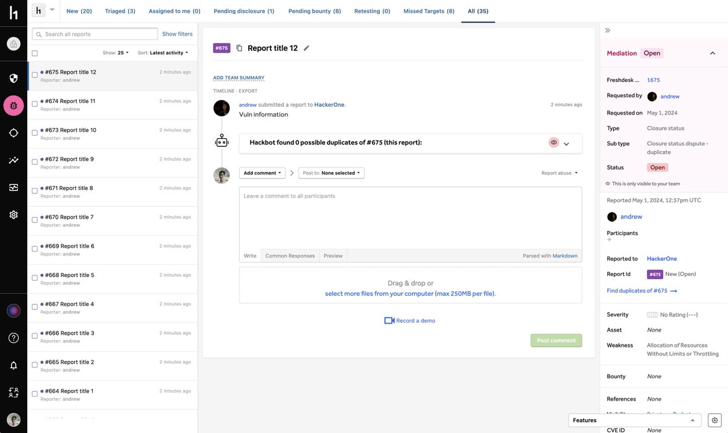Open the Sort: Latest activity dropdown
Image resolution: width=728 pixels, height=433 pixels.
click(x=163, y=53)
